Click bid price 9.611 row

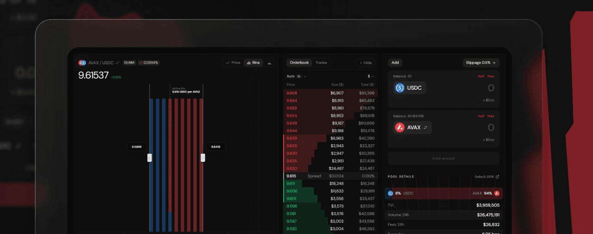tap(331, 183)
